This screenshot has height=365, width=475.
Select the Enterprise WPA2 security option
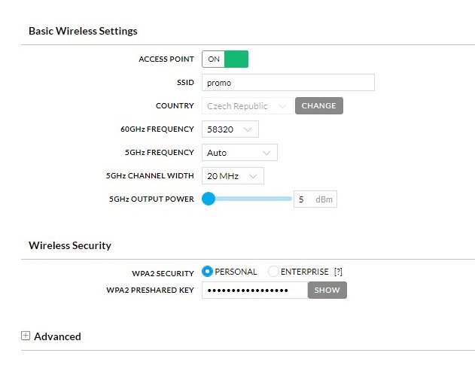point(274,272)
